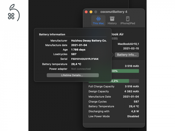Click the 1 786 days age value
Viewport: 175px width, 131px height.
(x=78, y=50)
